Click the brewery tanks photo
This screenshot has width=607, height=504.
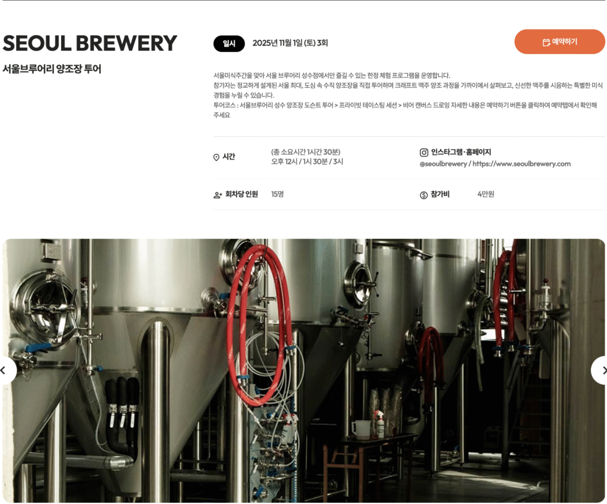[x=303, y=371]
